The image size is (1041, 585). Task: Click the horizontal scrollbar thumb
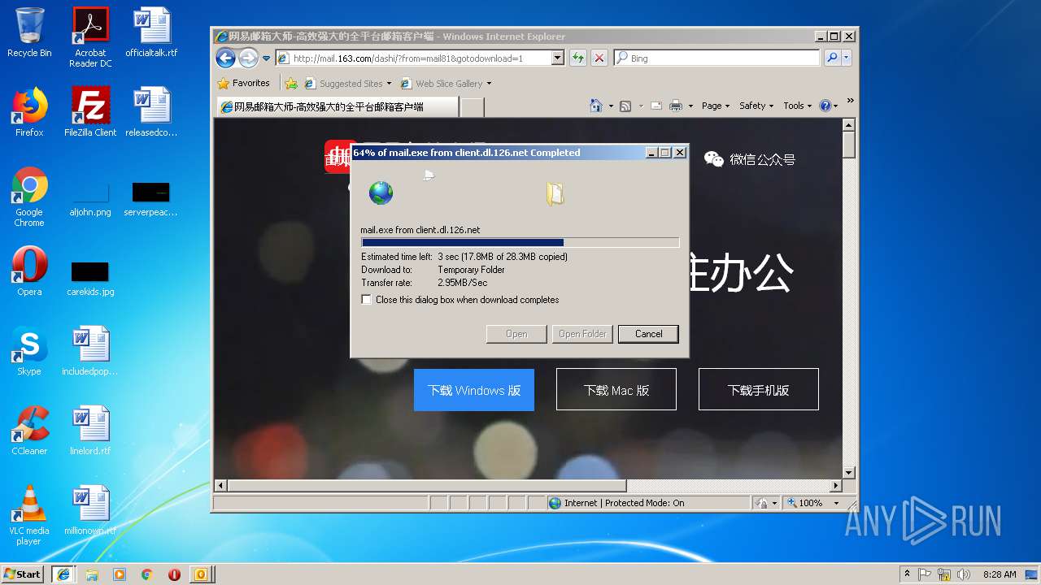tap(427, 486)
